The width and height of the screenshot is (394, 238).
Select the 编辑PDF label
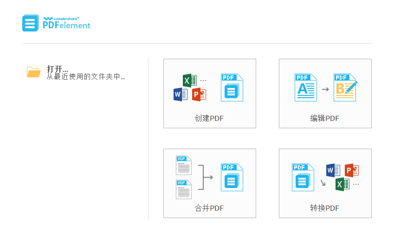[325, 119]
